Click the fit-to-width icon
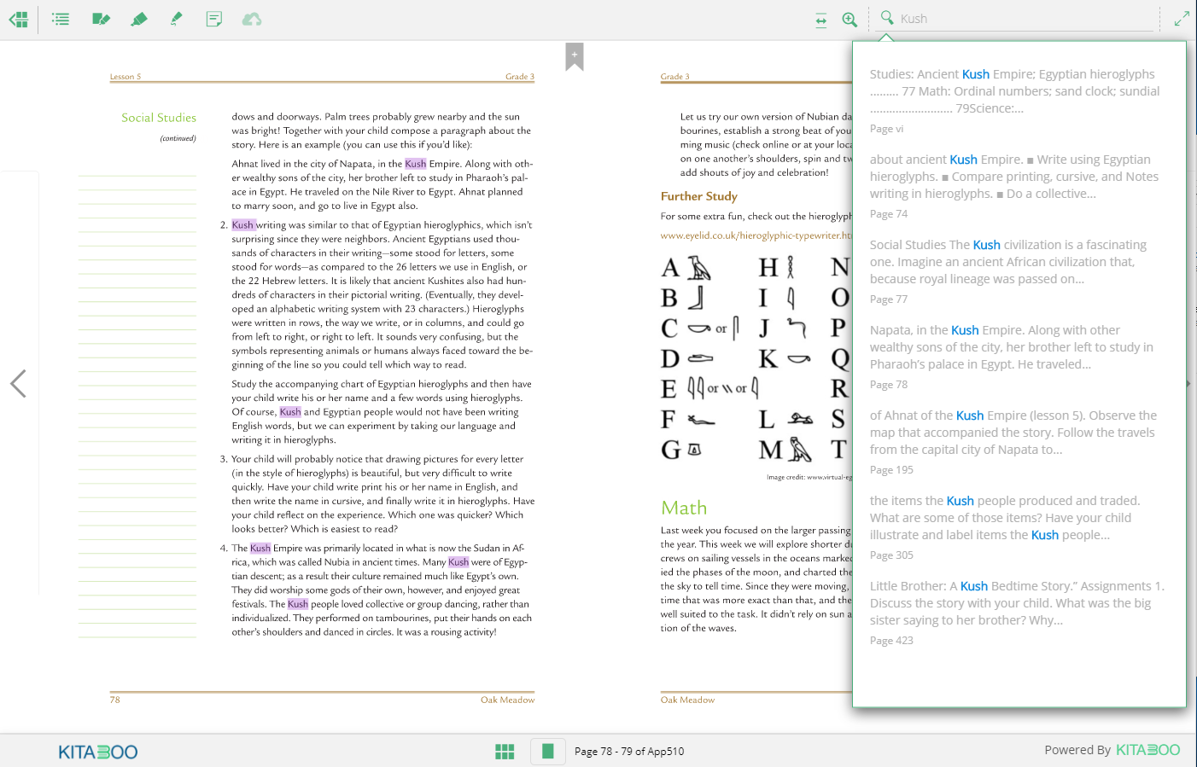Screen dimensions: 1197x767 820,20
